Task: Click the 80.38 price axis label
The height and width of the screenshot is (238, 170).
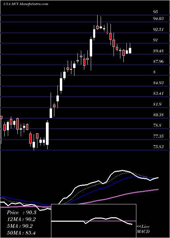Action: (158, 115)
